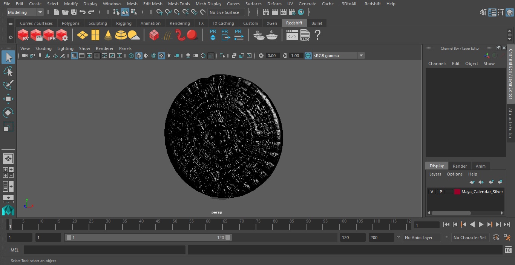Viewport: 515px width, 265px height.
Task: Open shelf options gear menu
Action: pyautogui.click(x=11, y=37)
